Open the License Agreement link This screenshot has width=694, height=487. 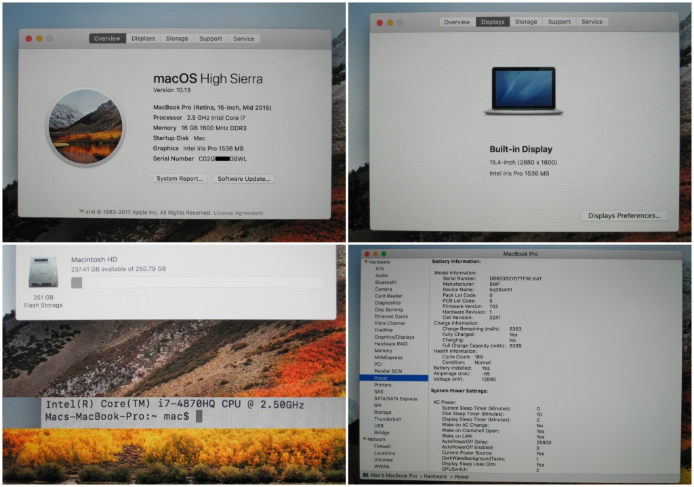point(239,213)
